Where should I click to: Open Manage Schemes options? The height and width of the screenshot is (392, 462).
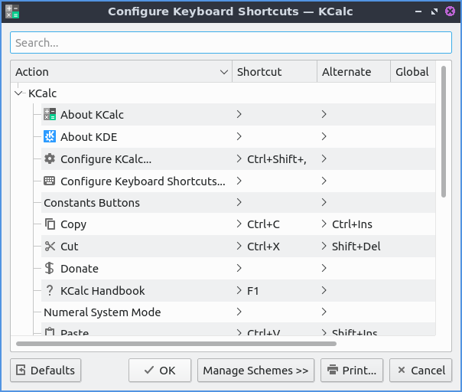(255, 371)
